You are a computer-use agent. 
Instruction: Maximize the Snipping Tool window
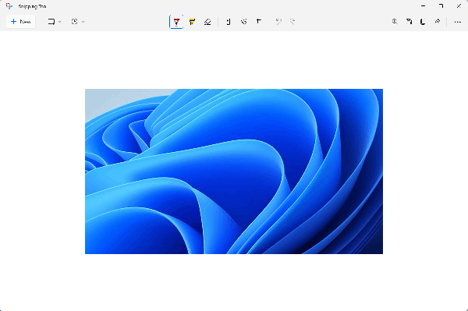441,6
